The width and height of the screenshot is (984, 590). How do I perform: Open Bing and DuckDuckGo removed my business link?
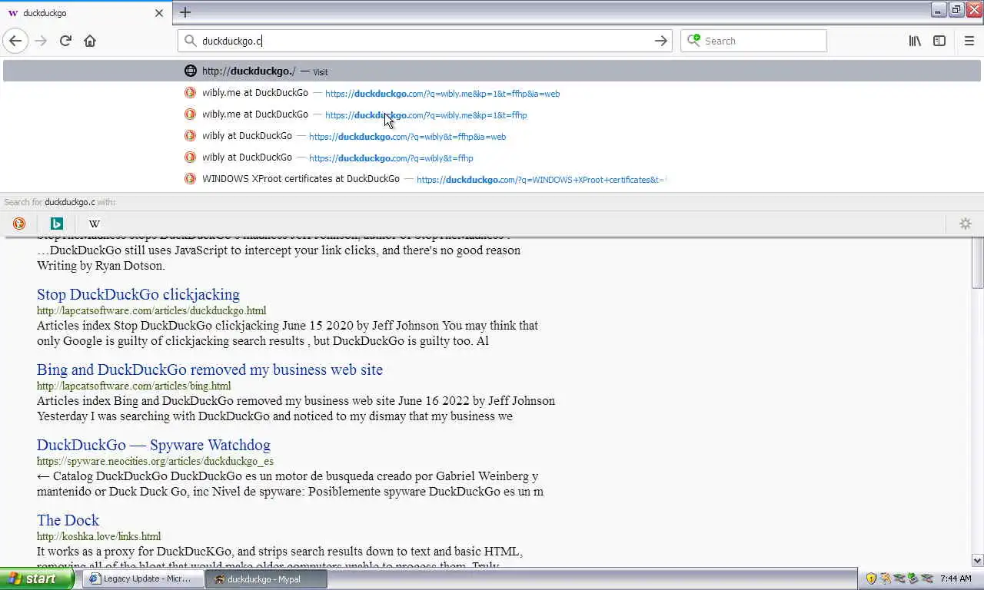pos(210,370)
